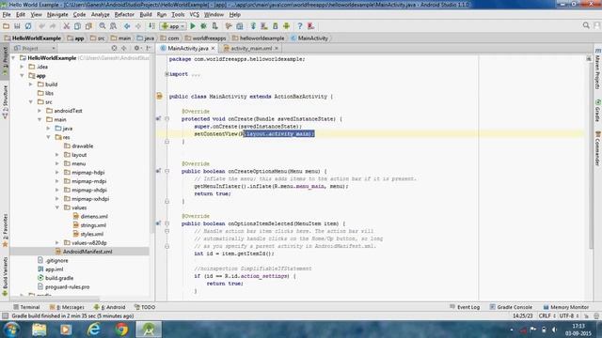Click Collapse All icon in Project panel

pos(123,48)
